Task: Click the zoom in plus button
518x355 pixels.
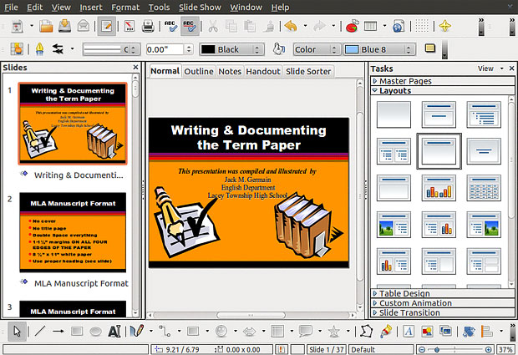Action: click(489, 349)
